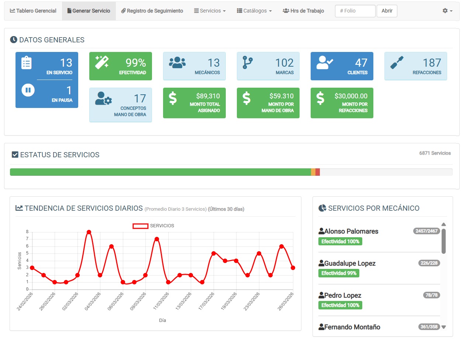Screen dimensions: 463x340
Task: Click the user icon beside Pedro Lopez
Action: (321, 295)
